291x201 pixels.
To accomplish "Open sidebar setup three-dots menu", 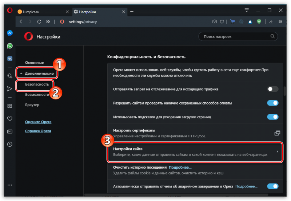I will coord(10,185).
